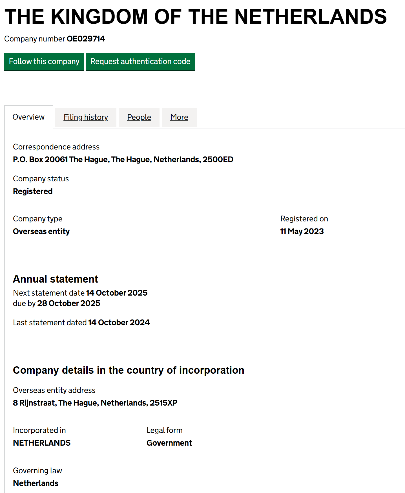Click the Correspondence address label
The height and width of the screenshot is (493, 405).
[x=56, y=147]
